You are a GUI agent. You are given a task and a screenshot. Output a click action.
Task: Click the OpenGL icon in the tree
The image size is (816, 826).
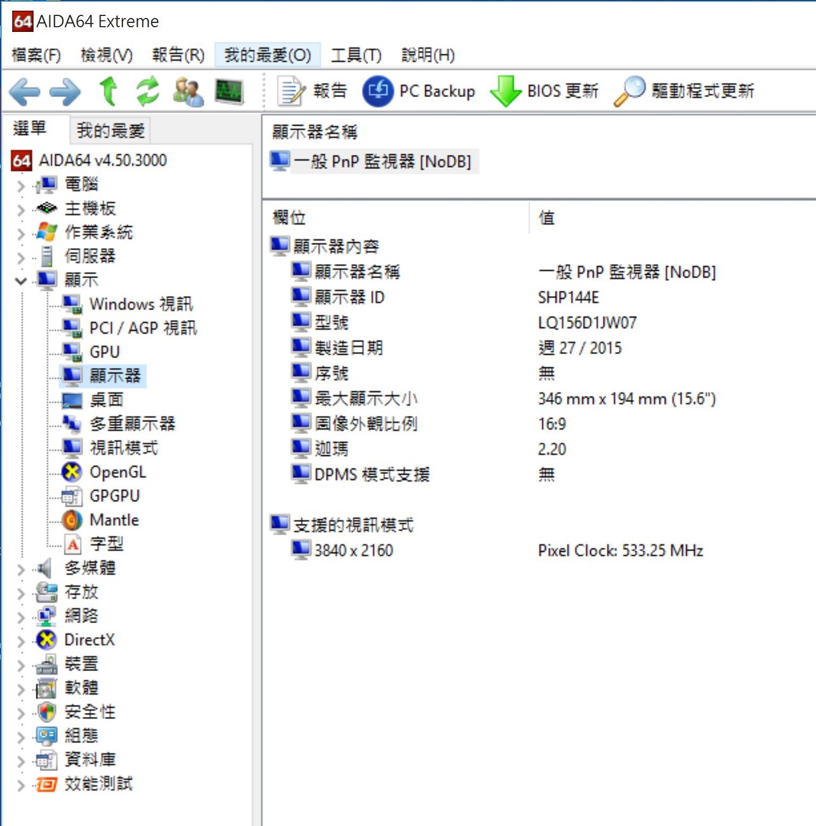tap(72, 472)
